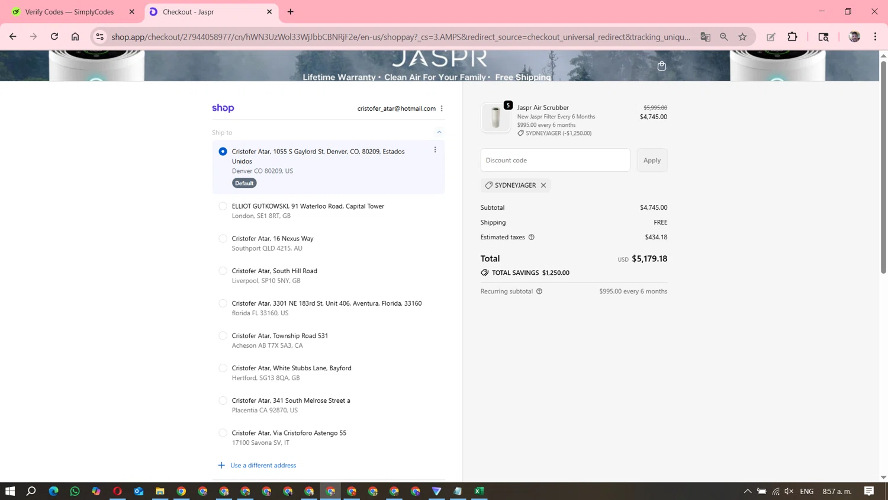The height and width of the screenshot is (500, 888).
Task: Close the Verify Codes tab
Action: coord(131,12)
